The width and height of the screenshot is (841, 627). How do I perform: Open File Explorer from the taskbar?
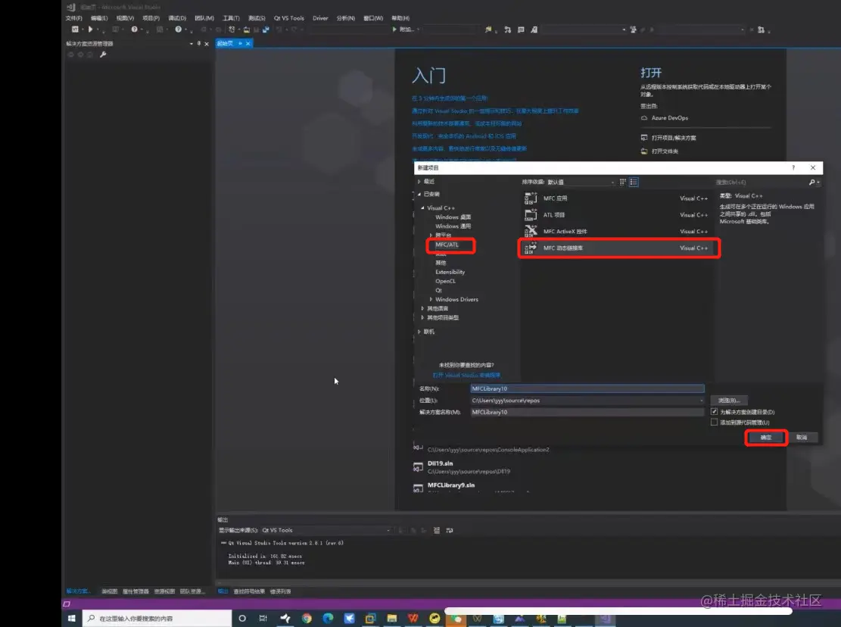pyautogui.click(x=391, y=619)
